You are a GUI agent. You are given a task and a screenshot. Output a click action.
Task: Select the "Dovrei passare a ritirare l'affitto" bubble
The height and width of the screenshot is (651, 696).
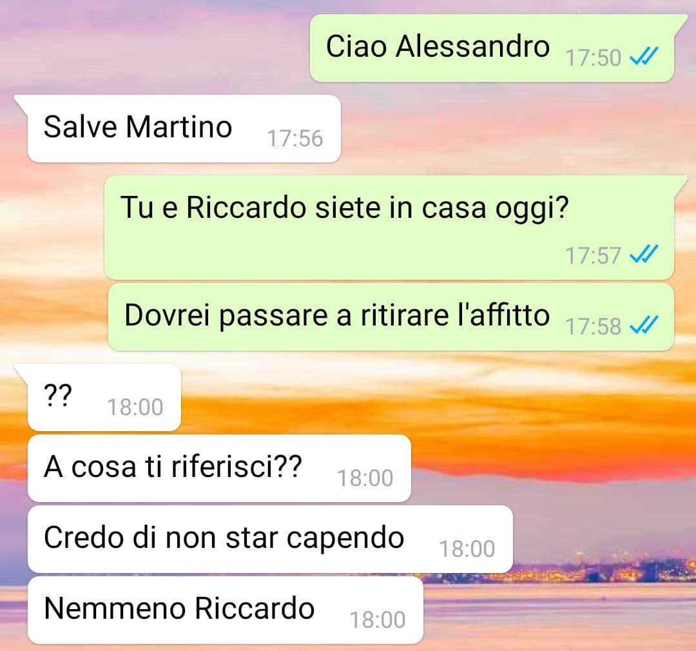click(391, 317)
